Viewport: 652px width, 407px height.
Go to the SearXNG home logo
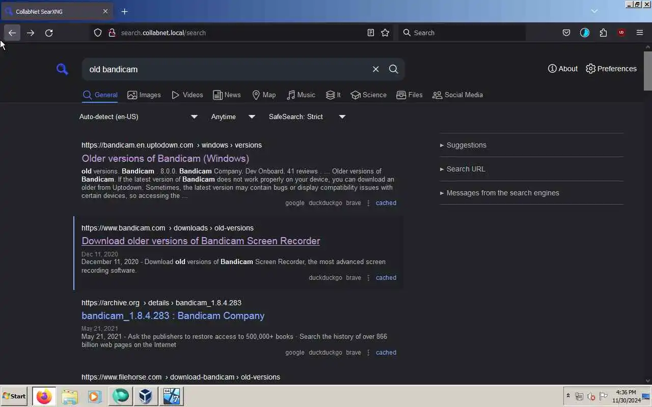tap(62, 69)
